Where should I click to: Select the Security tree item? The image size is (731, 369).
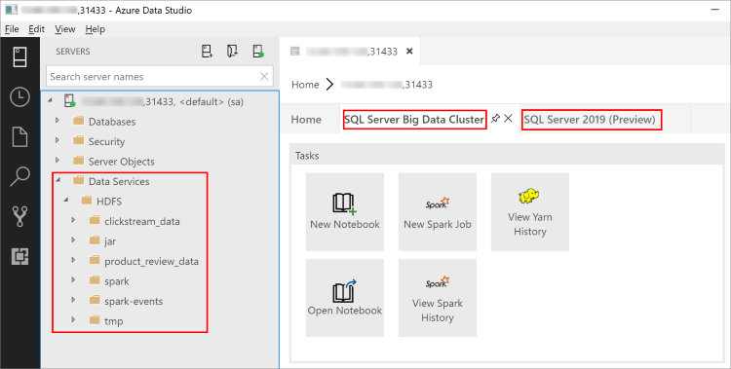point(106,141)
